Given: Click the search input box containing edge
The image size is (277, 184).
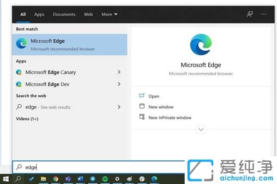Looking at the screenshot, I should pyautogui.click(x=99, y=167).
